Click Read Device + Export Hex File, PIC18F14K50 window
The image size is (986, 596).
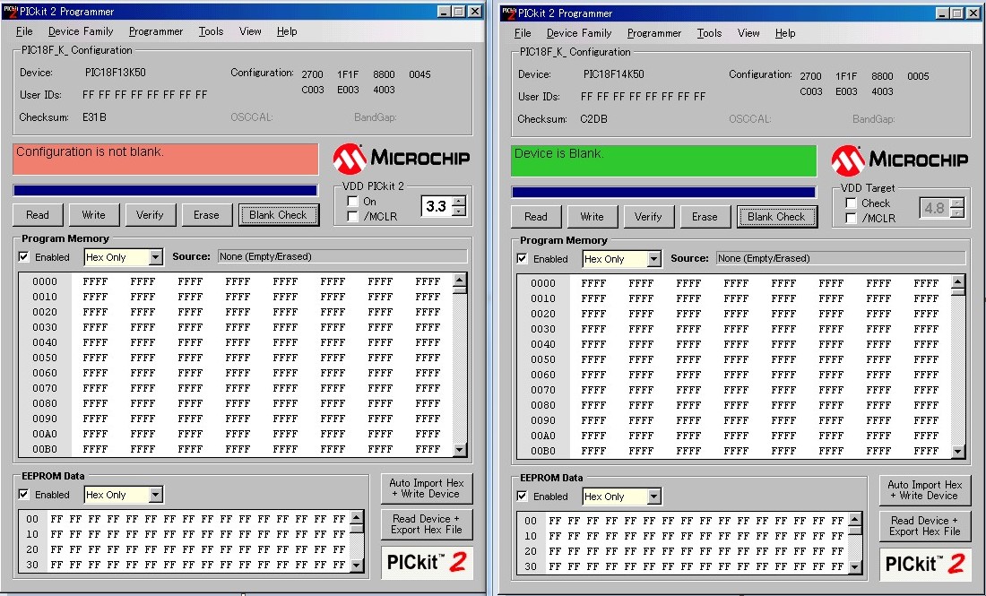pos(925,526)
